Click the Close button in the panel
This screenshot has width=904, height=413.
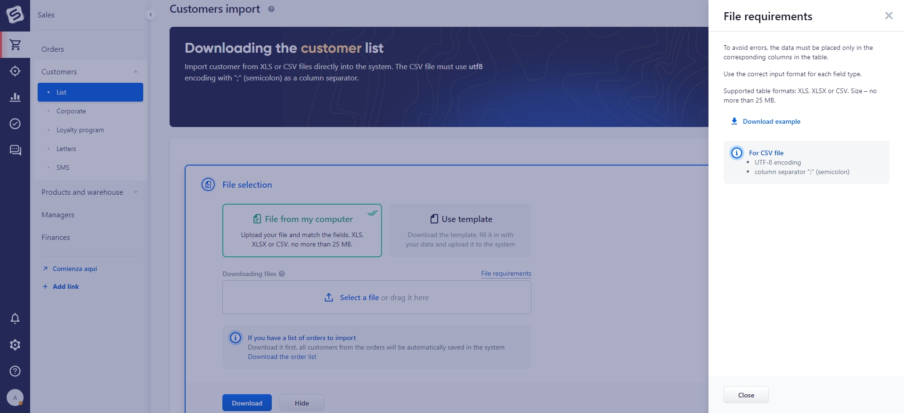tap(746, 395)
